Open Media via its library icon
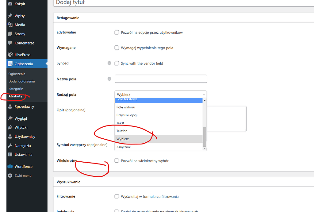Viewport: 314px width, 212px height. pos(10,25)
